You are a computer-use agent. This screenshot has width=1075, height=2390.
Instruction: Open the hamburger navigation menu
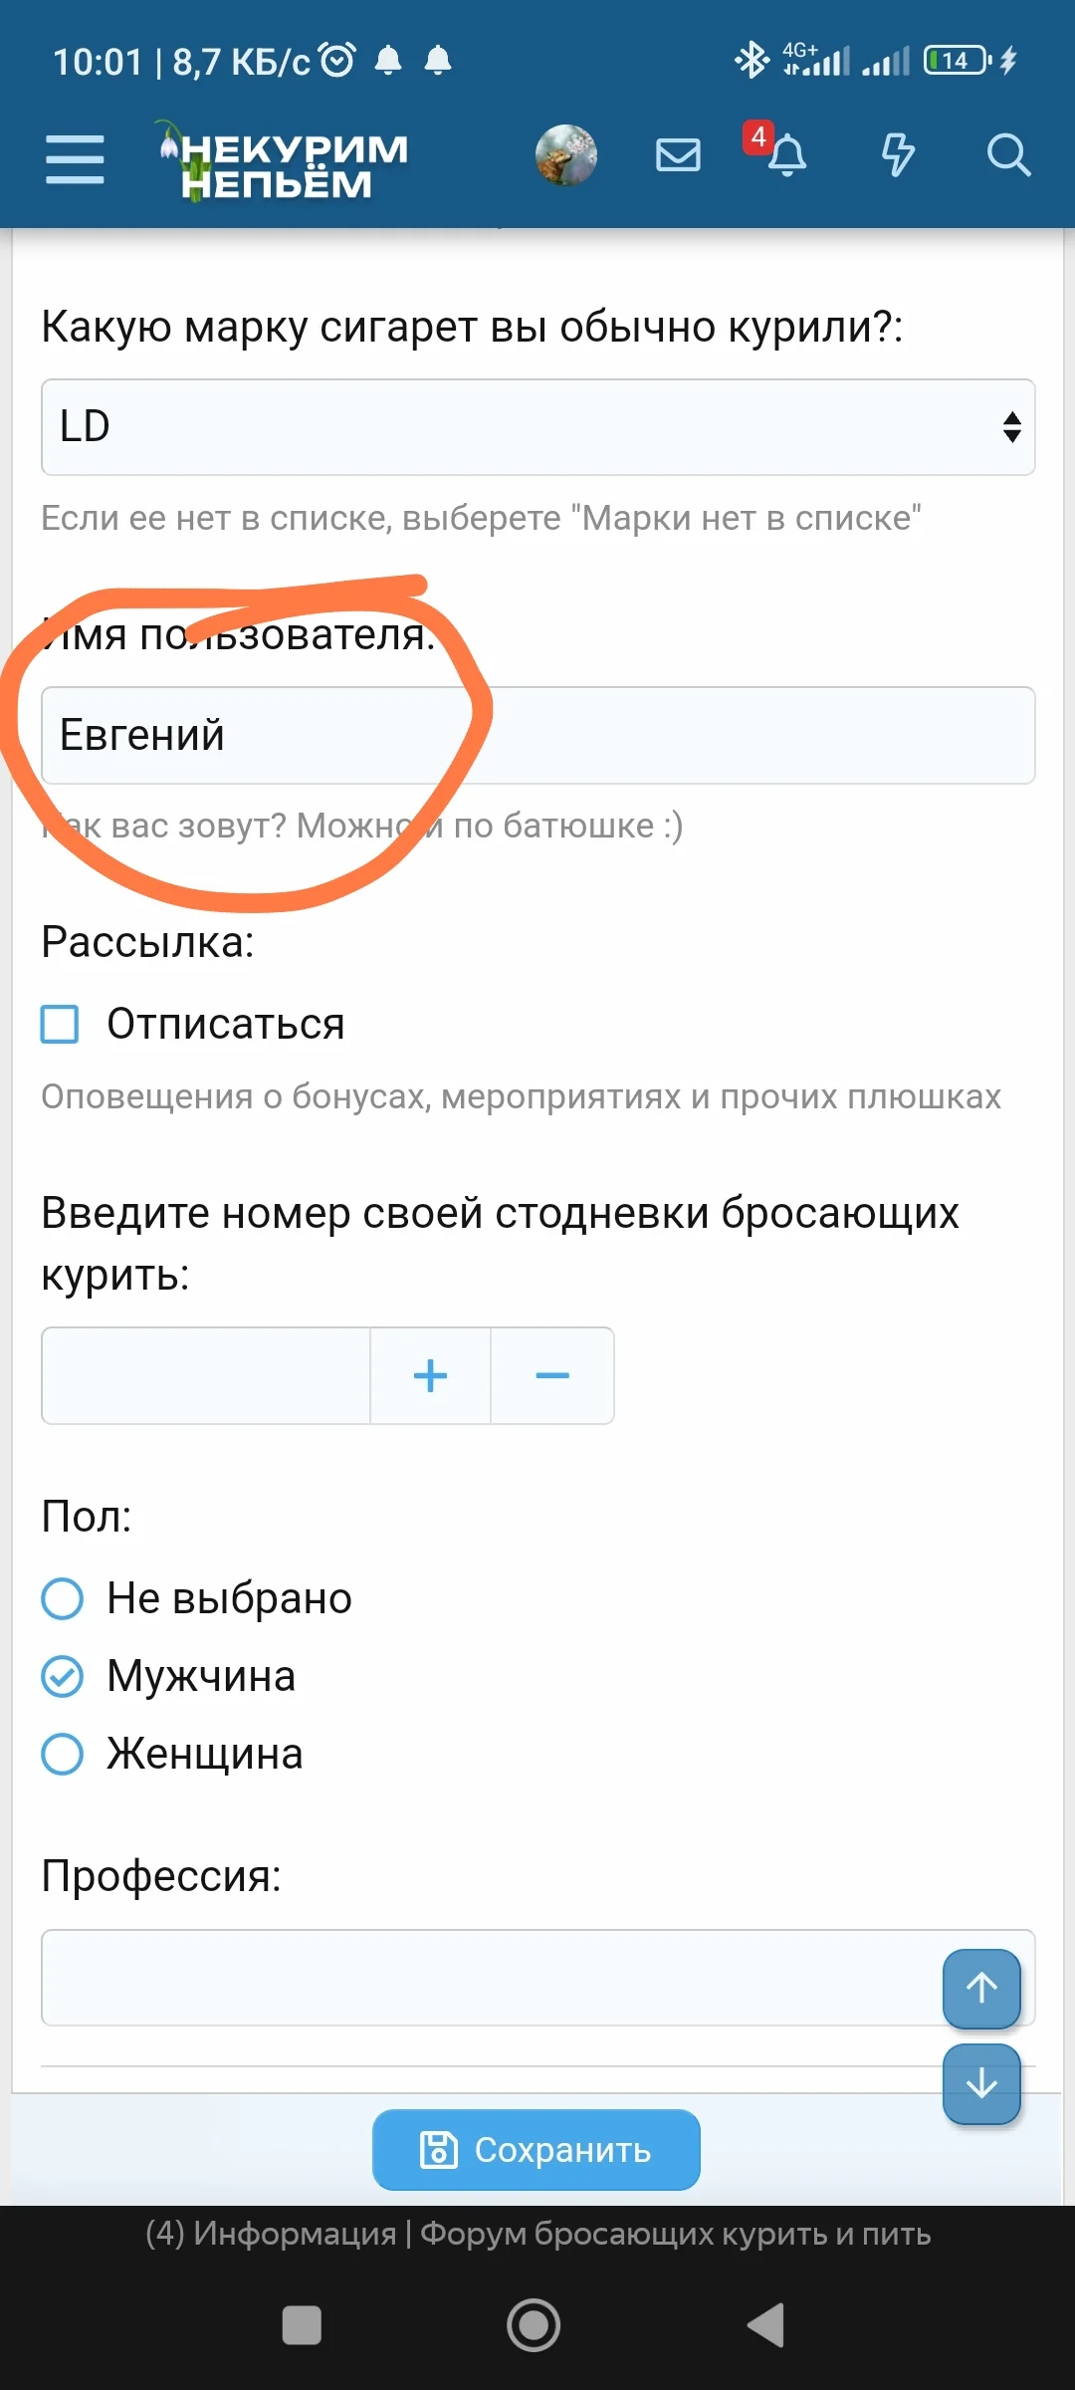tap(74, 157)
